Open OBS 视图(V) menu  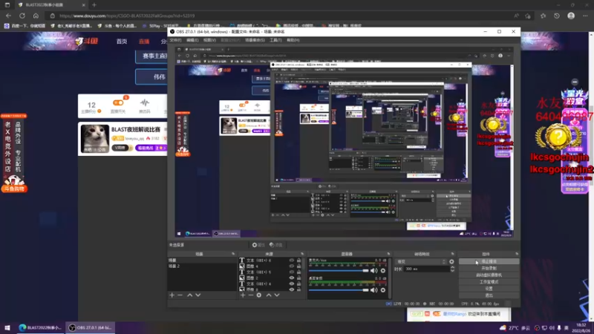coord(209,40)
